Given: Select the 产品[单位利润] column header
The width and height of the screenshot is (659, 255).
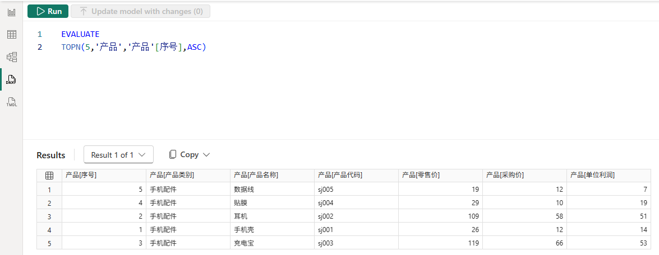Looking at the screenshot, I should pos(609,176).
